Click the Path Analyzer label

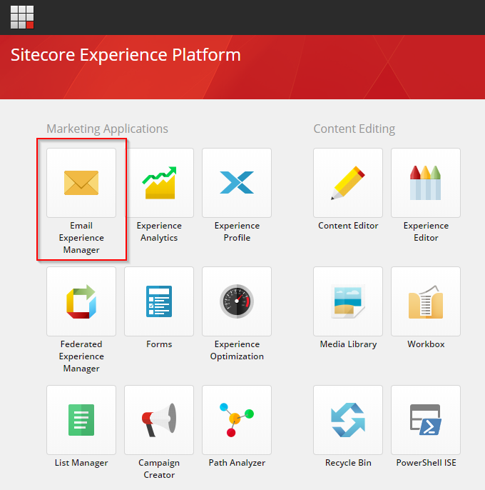(237, 463)
